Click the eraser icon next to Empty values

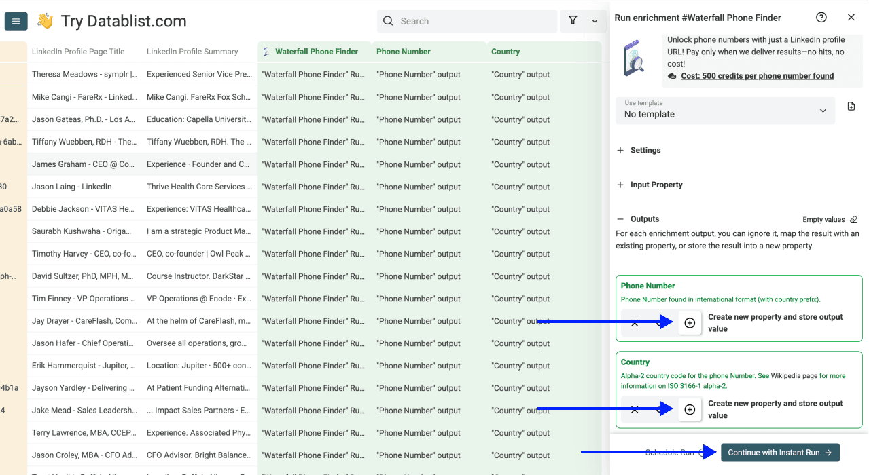854,218
